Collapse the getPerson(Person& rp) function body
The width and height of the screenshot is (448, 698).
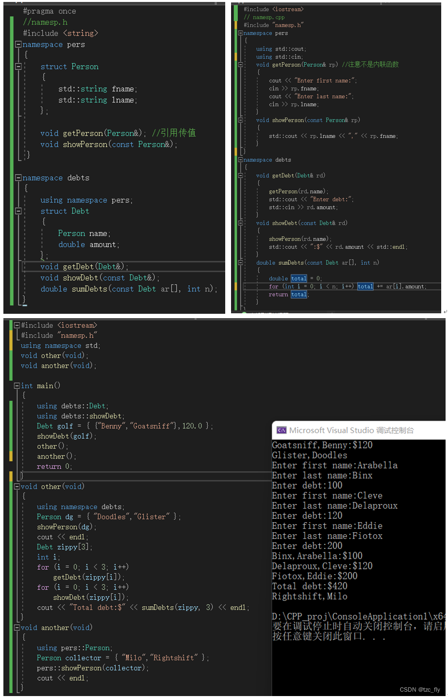(240, 65)
